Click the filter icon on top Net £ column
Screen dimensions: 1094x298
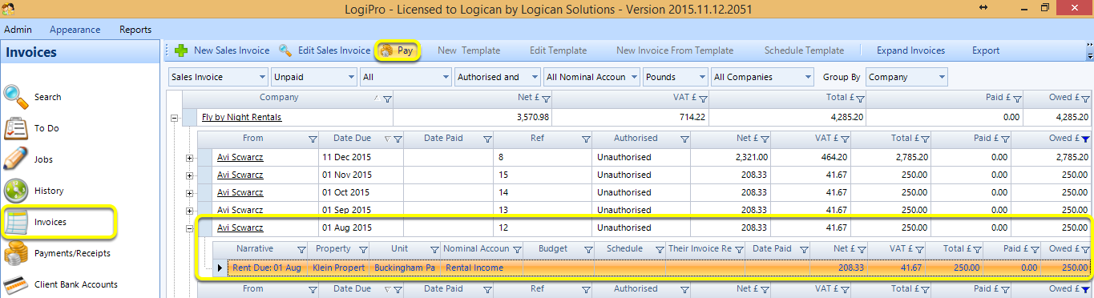point(546,99)
